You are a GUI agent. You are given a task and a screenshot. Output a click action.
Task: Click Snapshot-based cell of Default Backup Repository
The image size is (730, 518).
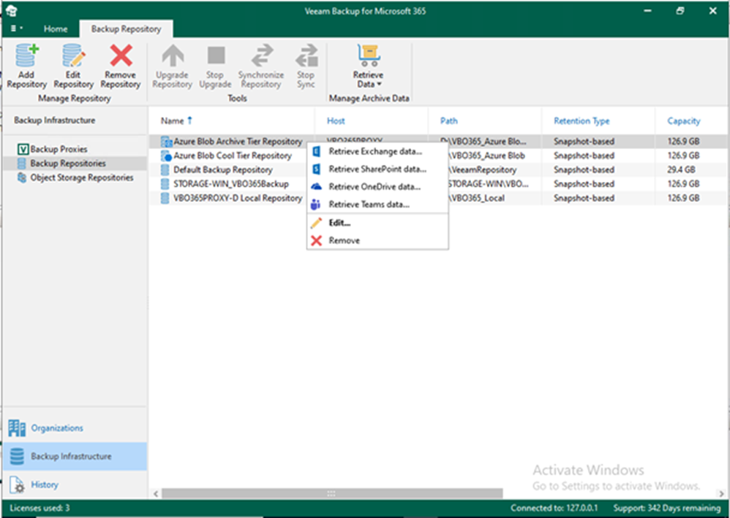coord(584,170)
